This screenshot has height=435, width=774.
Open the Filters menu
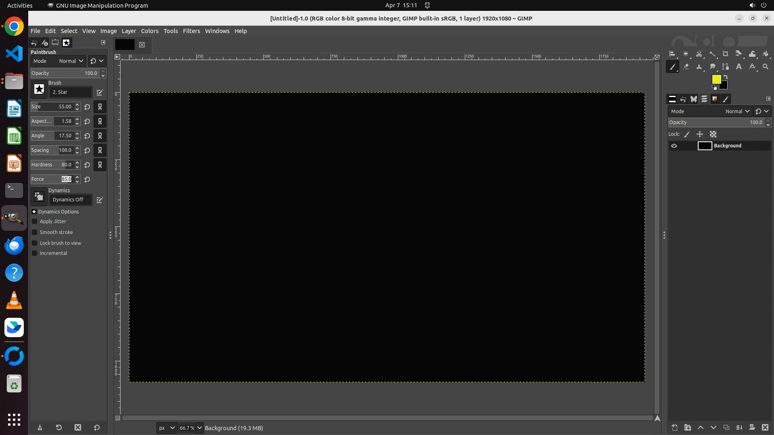click(x=191, y=31)
